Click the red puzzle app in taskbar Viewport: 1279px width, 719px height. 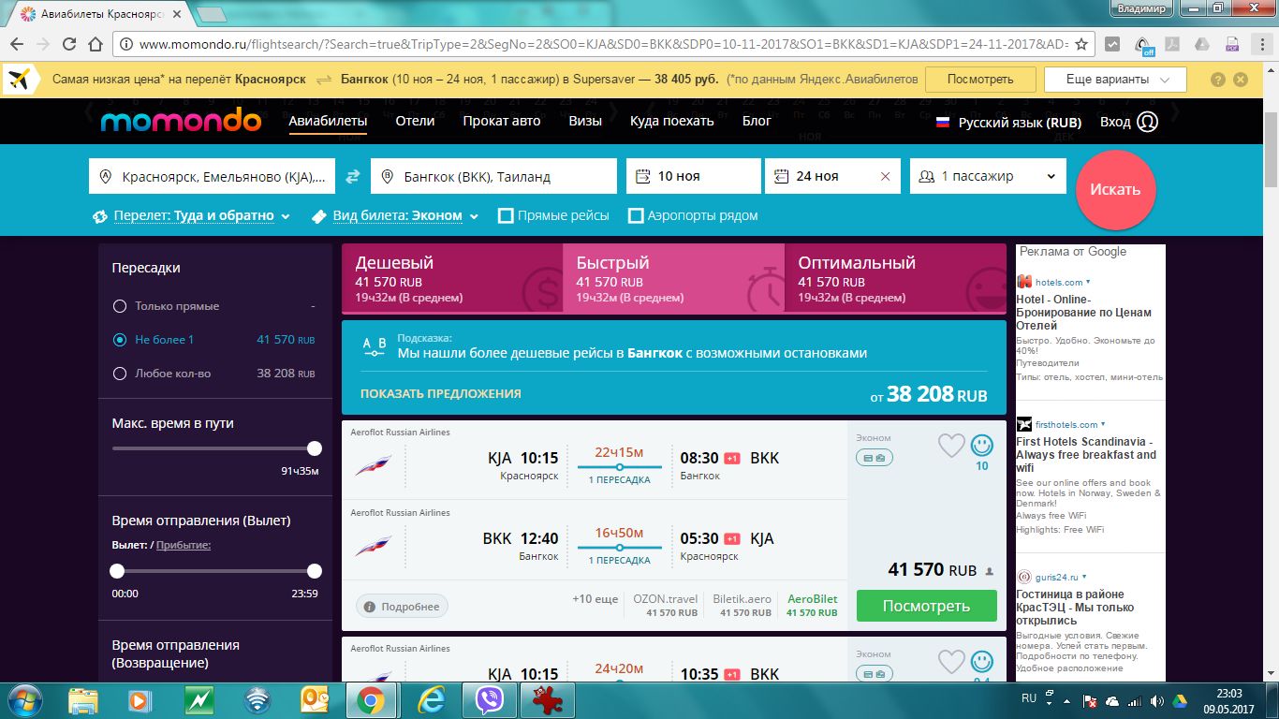click(547, 699)
